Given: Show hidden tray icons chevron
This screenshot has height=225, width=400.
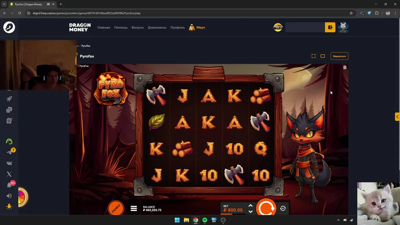Looking at the screenshot, I should click(x=338, y=220).
